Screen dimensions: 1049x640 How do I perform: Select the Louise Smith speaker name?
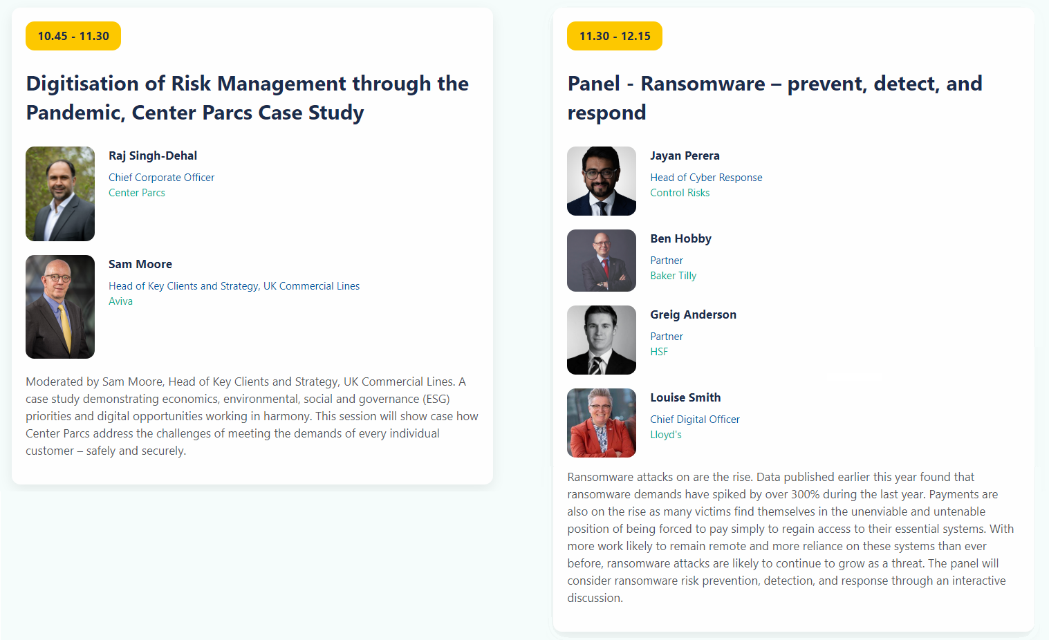pos(685,397)
